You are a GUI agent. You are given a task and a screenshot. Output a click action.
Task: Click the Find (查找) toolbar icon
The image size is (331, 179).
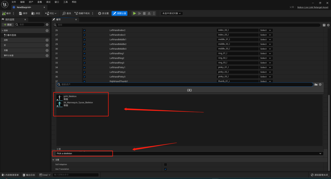click(64, 13)
